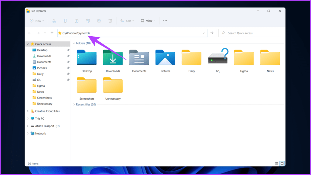Select the Daily folder icon in main pane

click(x=191, y=57)
